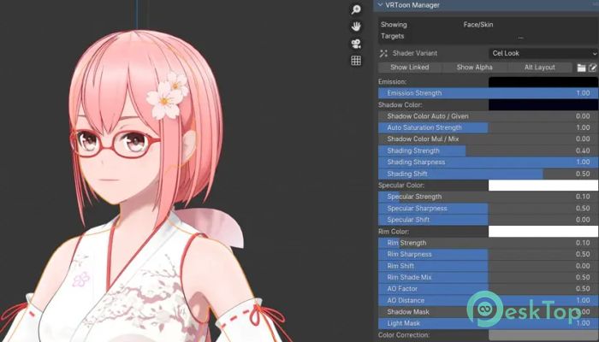Adjust the AO Factor slider

pyautogui.click(x=489, y=289)
